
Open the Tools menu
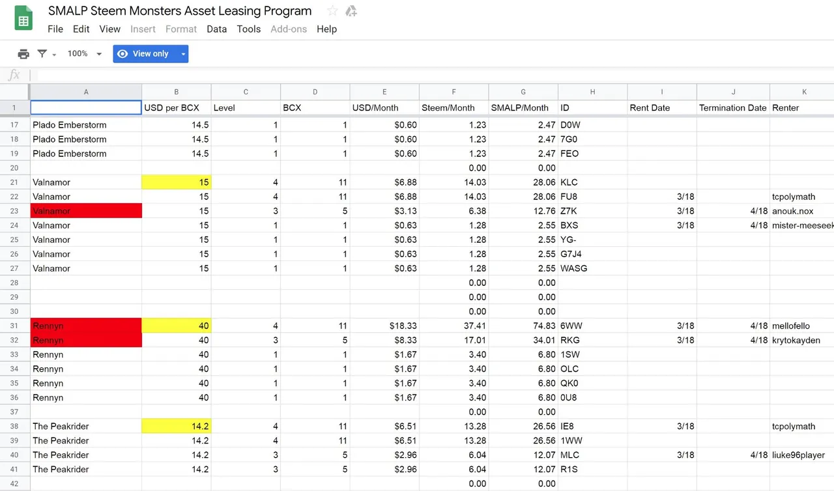click(248, 29)
